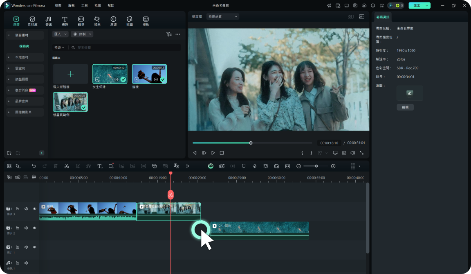471x274 pixels.
Task: Open the 編輯 menu in the menu bar
Action: point(71,5)
